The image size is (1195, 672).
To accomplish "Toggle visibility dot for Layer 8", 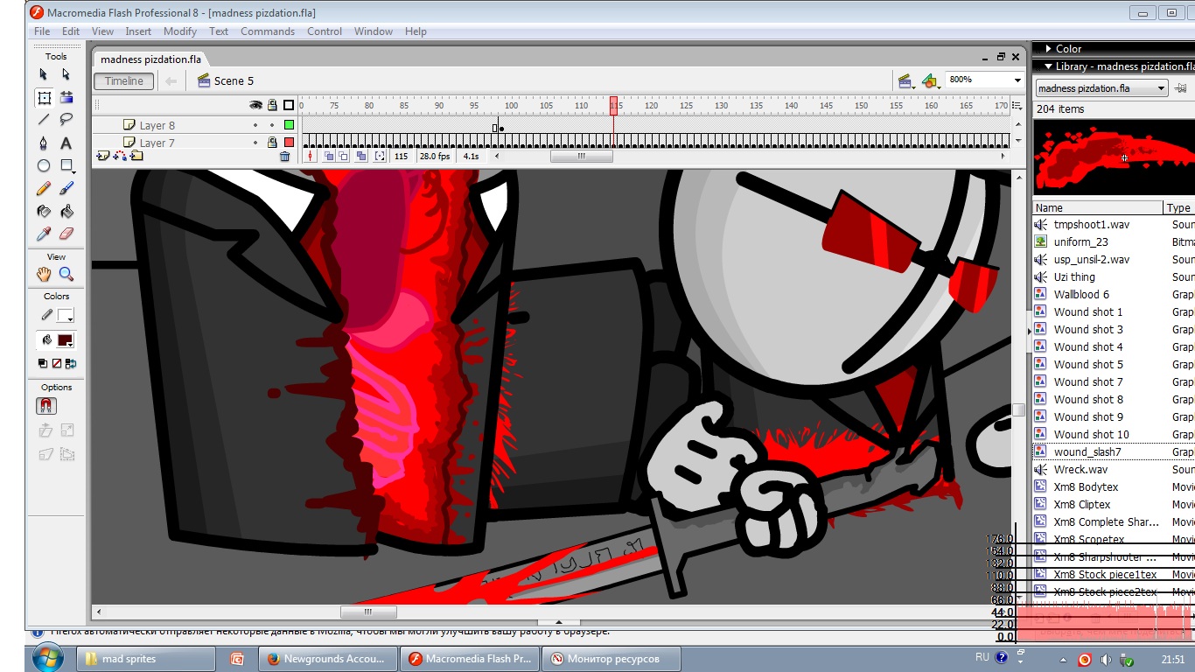I will [255, 125].
